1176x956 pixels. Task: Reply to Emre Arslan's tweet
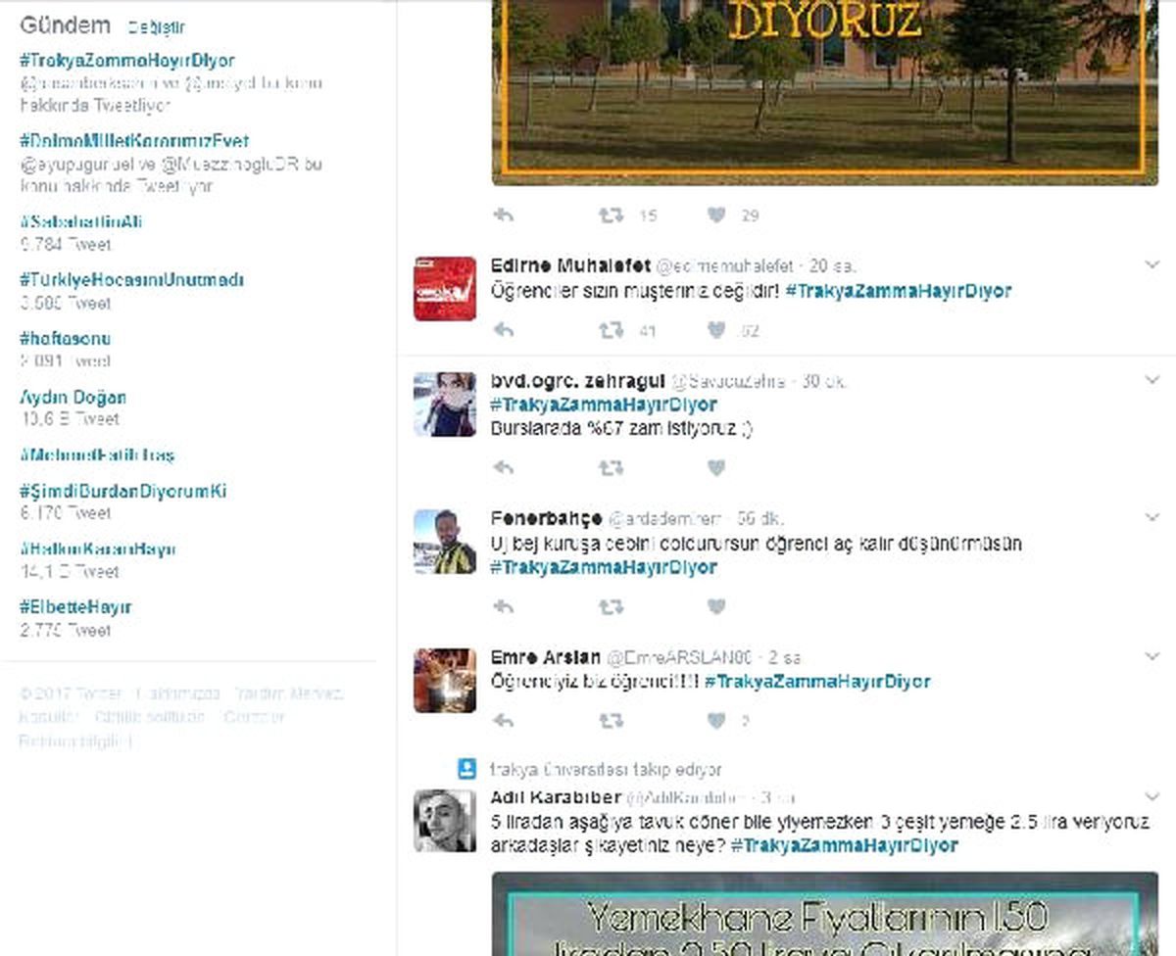pos(503,721)
